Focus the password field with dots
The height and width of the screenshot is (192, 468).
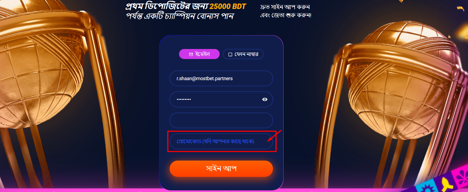(x=221, y=99)
